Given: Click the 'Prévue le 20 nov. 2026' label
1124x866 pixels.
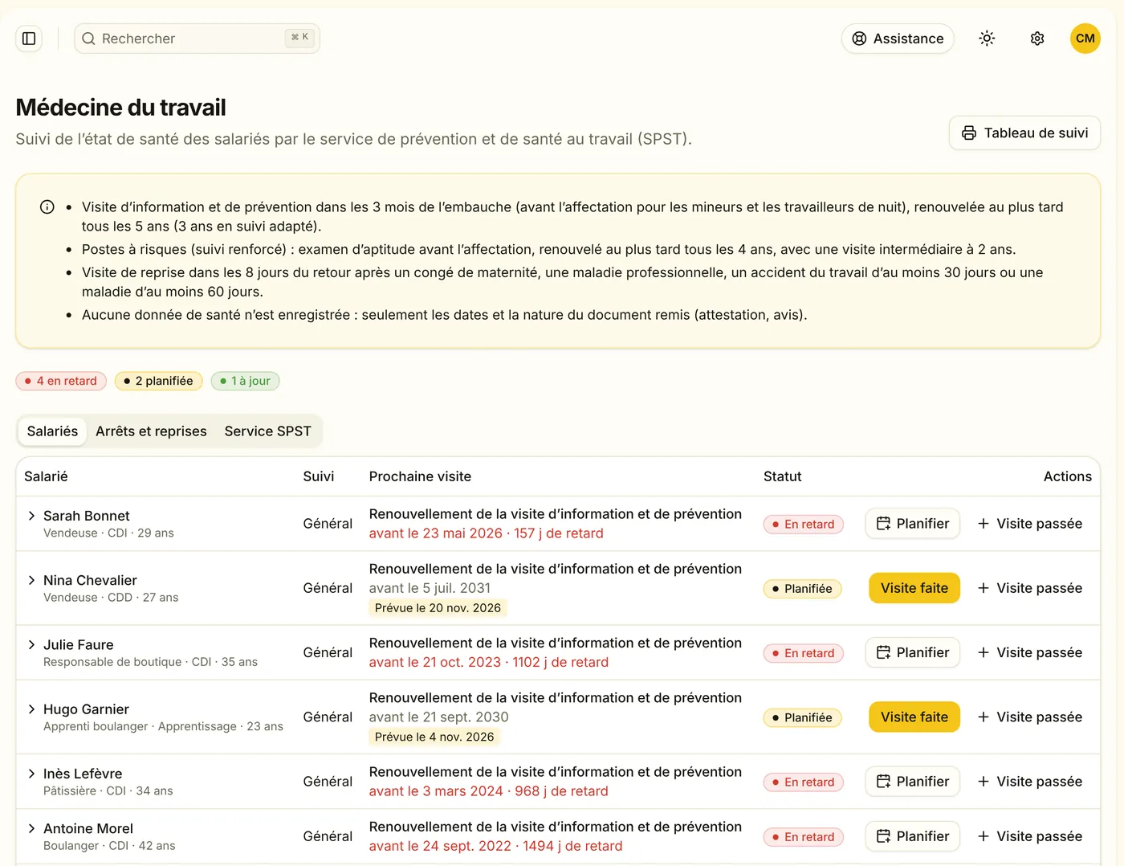Looking at the screenshot, I should (x=438, y=608).
